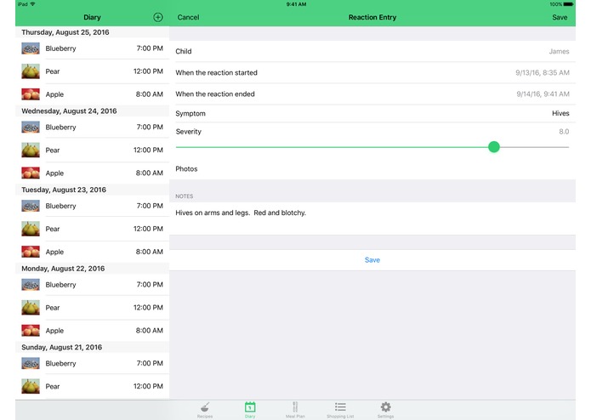Click the Severity value 8.0

pyautogui.click(x=564, y=132)
